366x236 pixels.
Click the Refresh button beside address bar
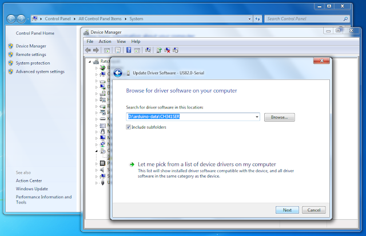(x=257, y=19)
